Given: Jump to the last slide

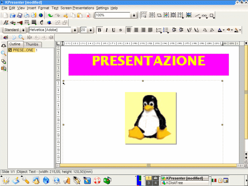Looking at the screenshot, I should [x=51, y=38].
